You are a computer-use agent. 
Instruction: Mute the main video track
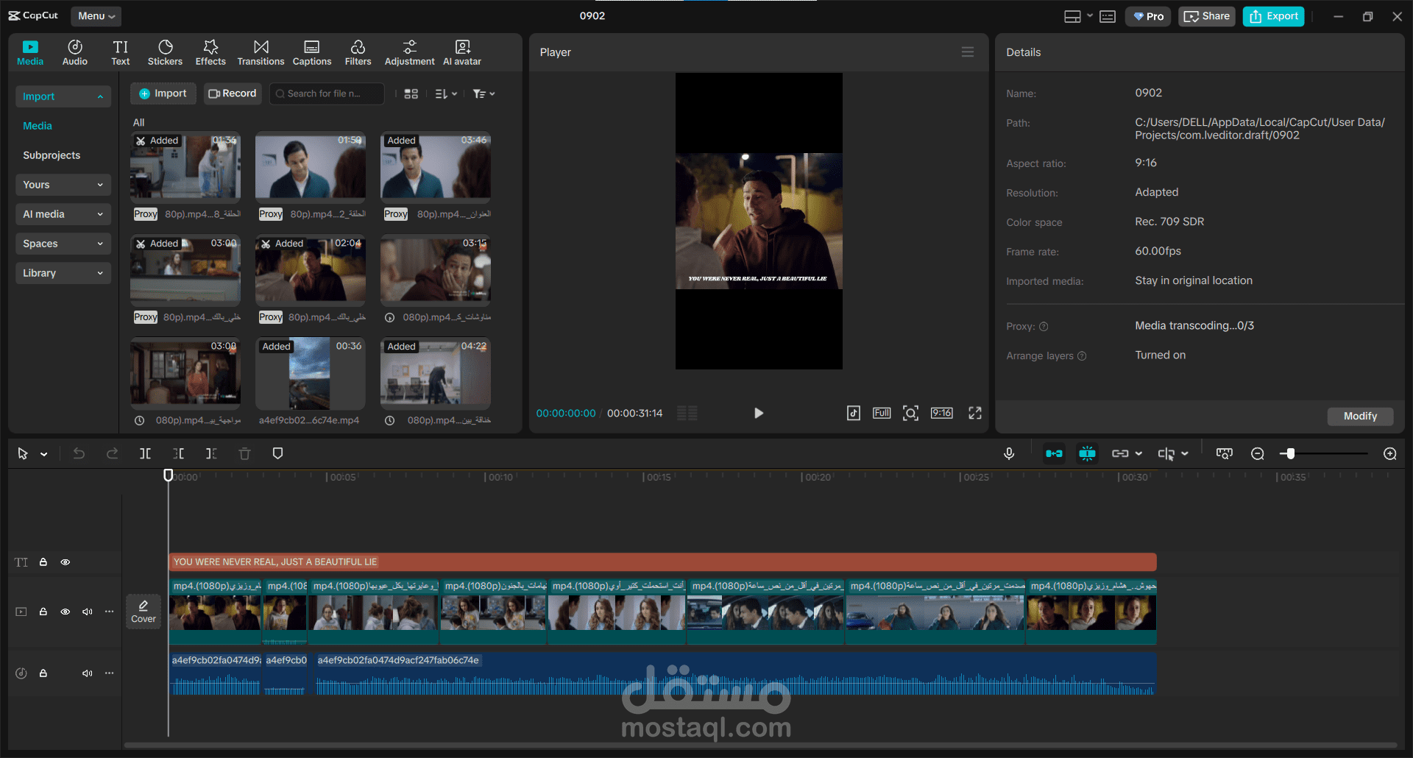88,612
